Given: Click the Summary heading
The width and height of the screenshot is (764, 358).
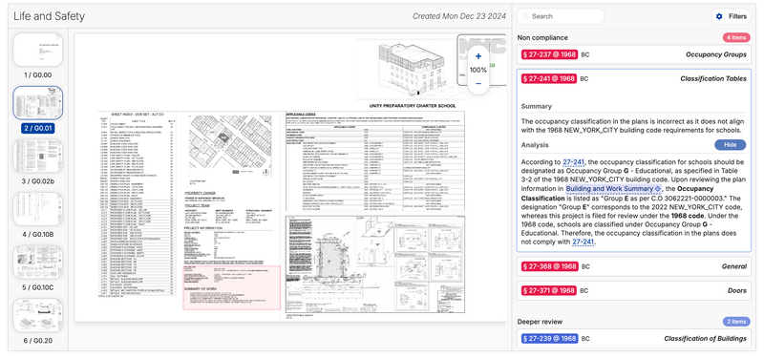Looking at the screenshot, I should 536,106.
